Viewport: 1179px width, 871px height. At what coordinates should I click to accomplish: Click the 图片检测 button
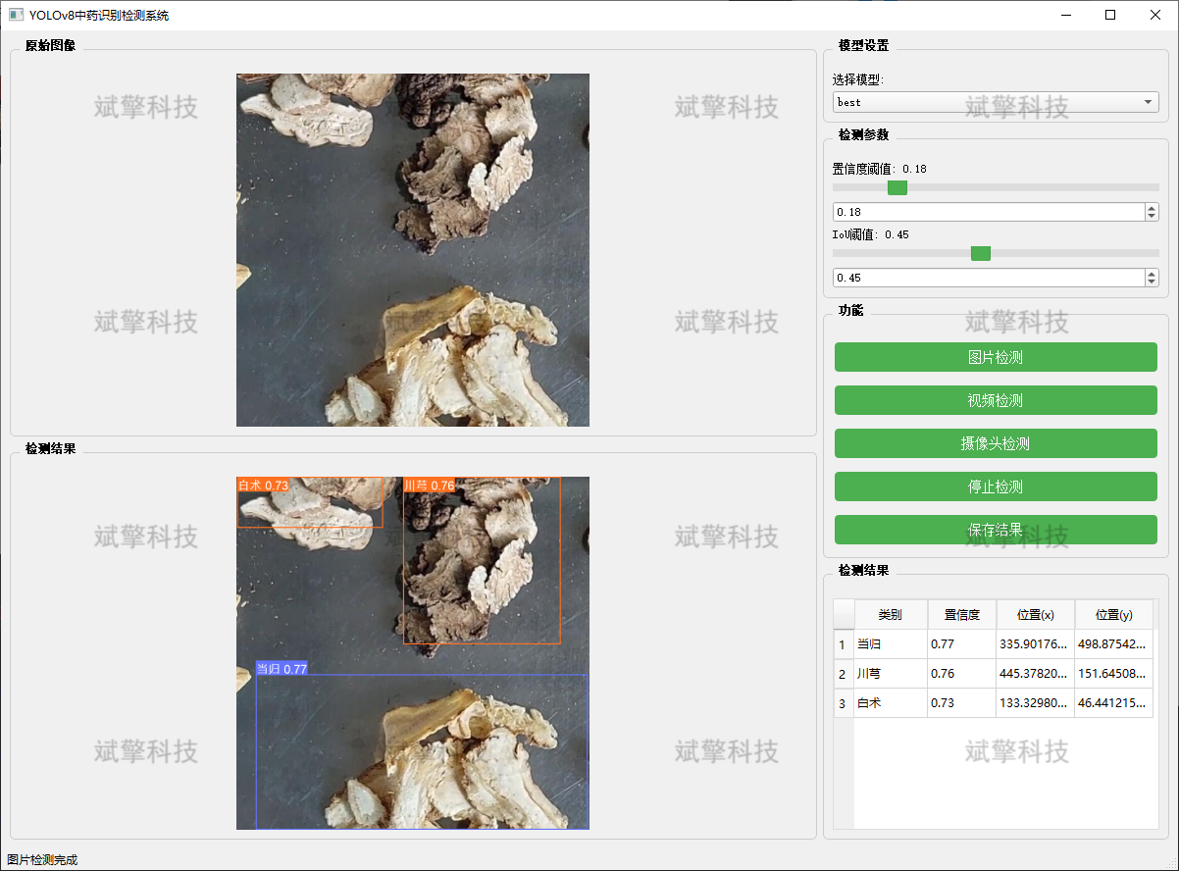pyautogui.click(x=996, y=357)
